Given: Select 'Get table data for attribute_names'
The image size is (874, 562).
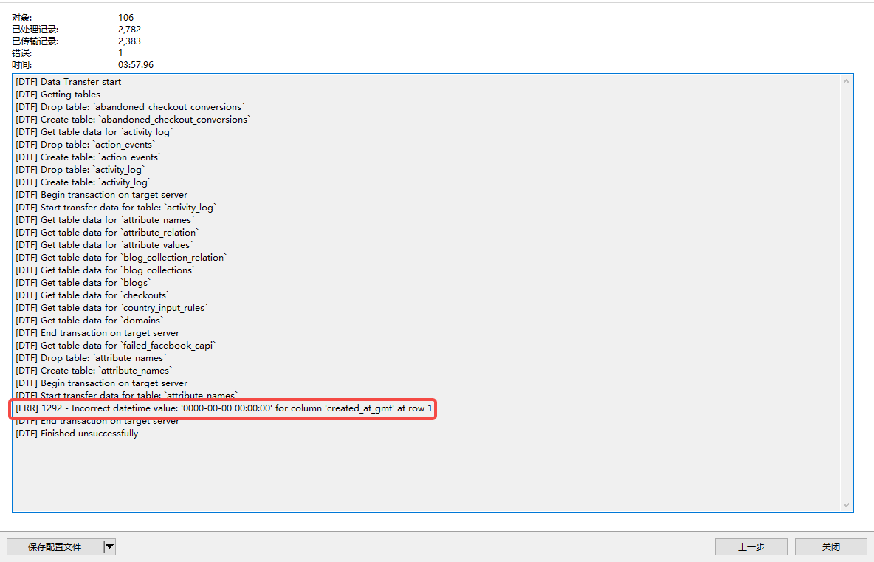Looking at the screenshot, I should [x=104, y=219].
